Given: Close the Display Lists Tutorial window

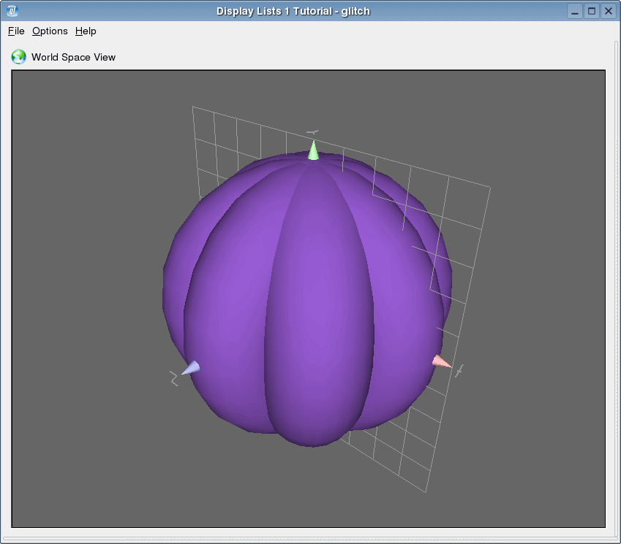Looking at the screenshot, I should tap(608, 10).
